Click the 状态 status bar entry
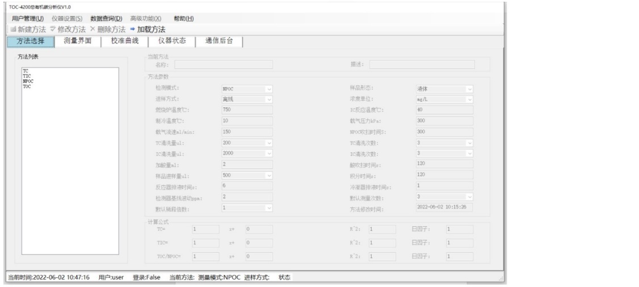Screen dimensions: 639x287 pyautogui.click(x=284, y=277)
